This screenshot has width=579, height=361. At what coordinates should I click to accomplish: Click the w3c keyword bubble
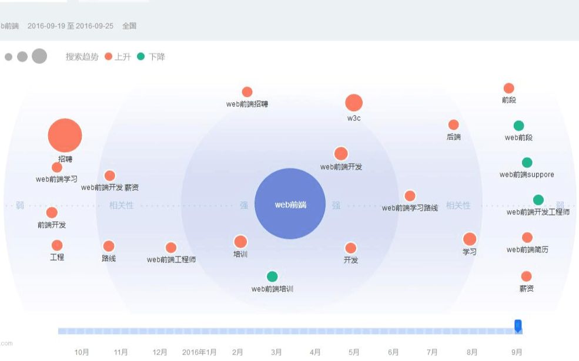click(354, 103)
